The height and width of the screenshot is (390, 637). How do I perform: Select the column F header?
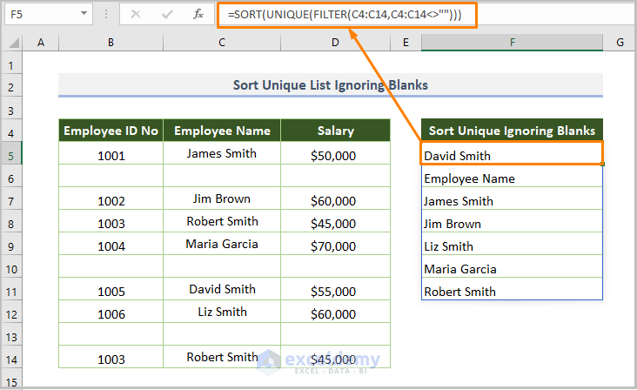[x=512, y=43]
